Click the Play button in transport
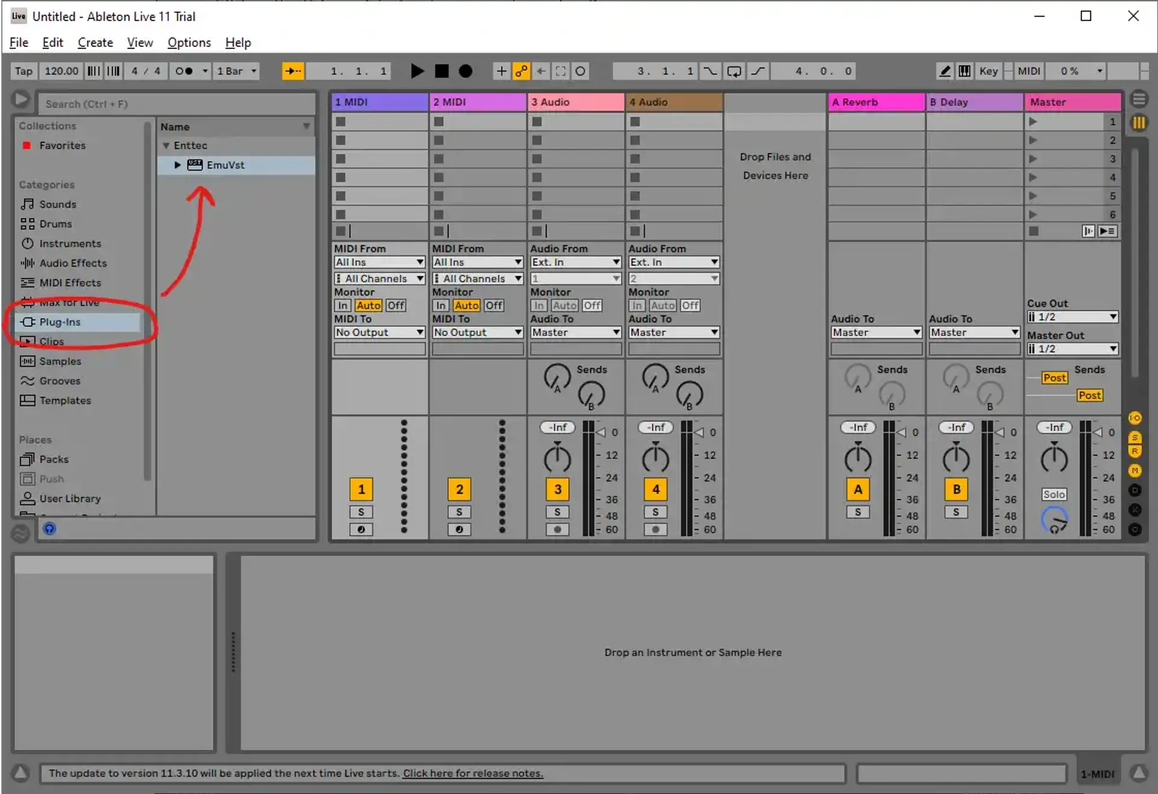Viewport: 1158px width, 794px height. coord(416,71)
